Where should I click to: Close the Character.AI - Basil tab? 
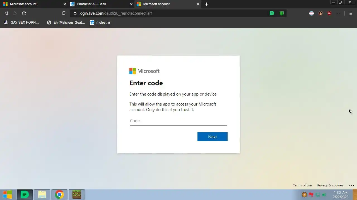[x=131, y=4]
